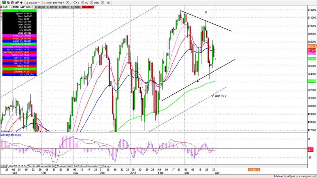
Task: Click the third toolbar icon left of properties
Action: pyautogui.click(x=12, y=2)
